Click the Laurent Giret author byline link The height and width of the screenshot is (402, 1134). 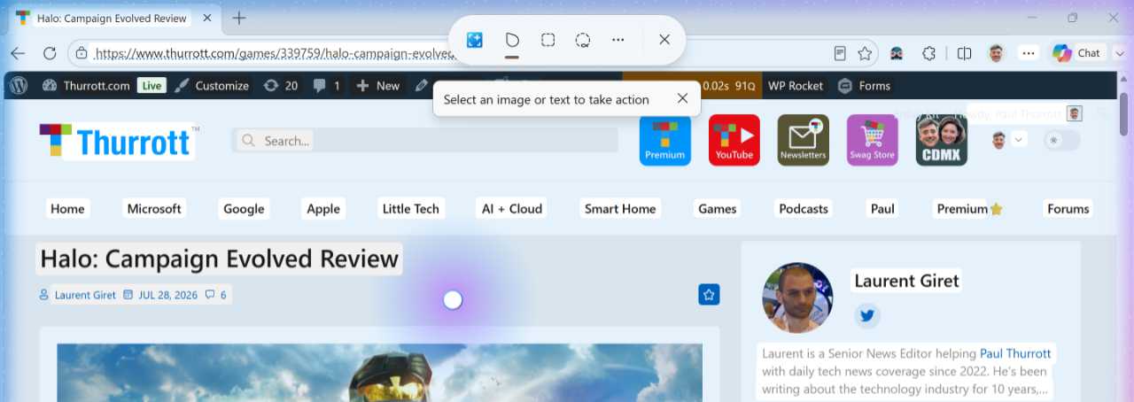click(x=85, y=295)
